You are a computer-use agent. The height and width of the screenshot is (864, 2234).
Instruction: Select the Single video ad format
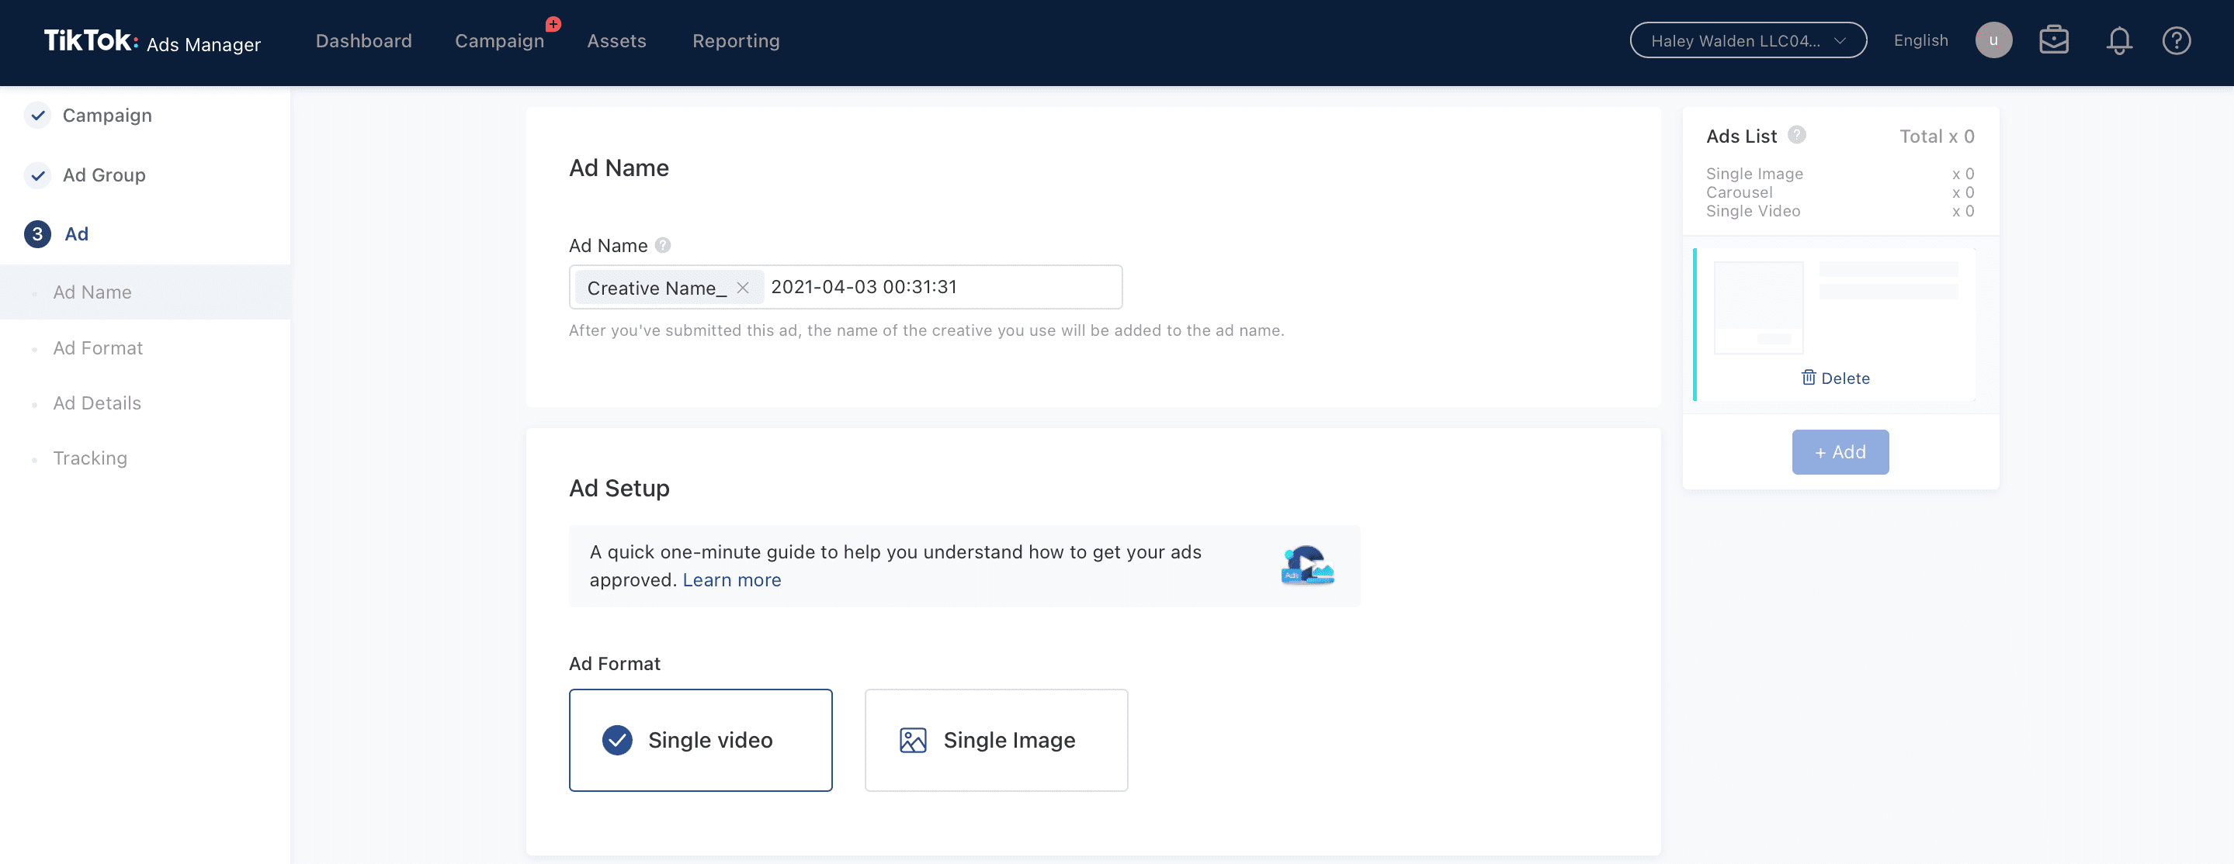(700, 739)
